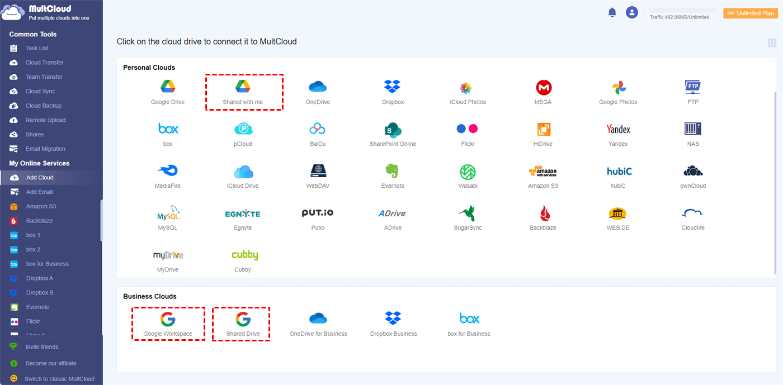Connect the personal box cloud
Screen dimensions: 783x385
coord(168,134)
